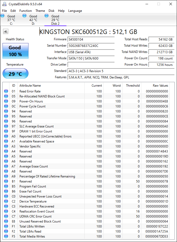Click the status icon for Total Media Writes
This screenshot has height=242, width=177.
coord(6,236)
